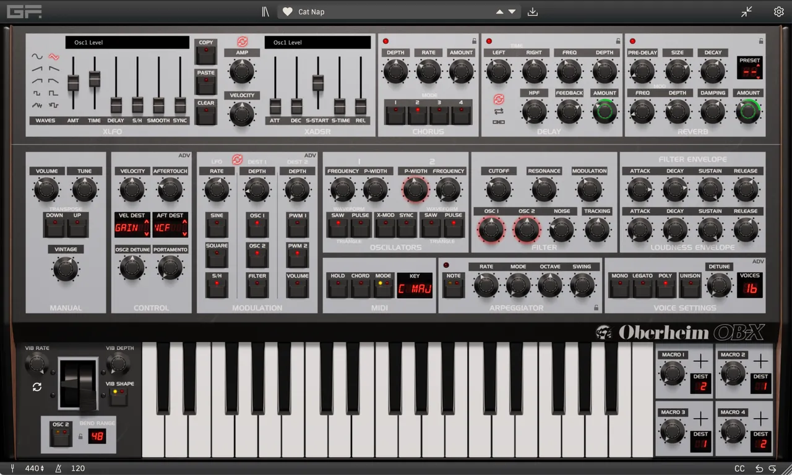Select the next preset with down arrow
The image size is (792, 475).
512,12
